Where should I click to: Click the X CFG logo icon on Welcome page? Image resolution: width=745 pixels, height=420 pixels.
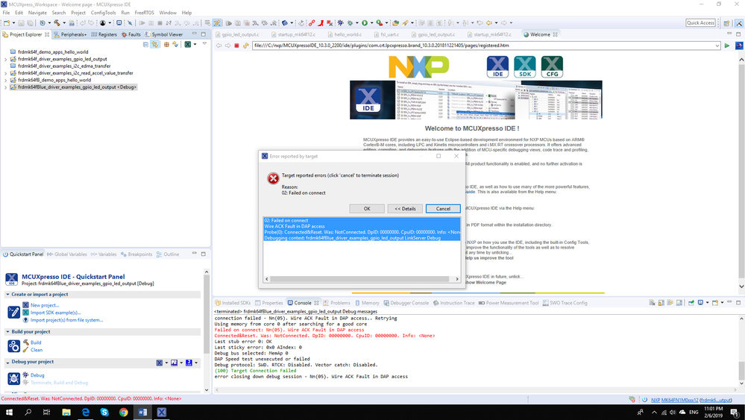[552, 67]
